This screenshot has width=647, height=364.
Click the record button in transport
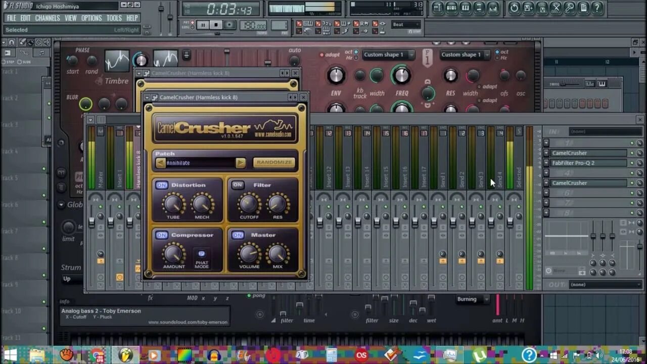pos(229,25)
